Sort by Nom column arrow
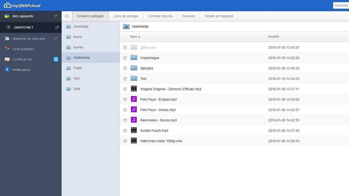This screenshot has height=196, width=349. pos(139,37)
